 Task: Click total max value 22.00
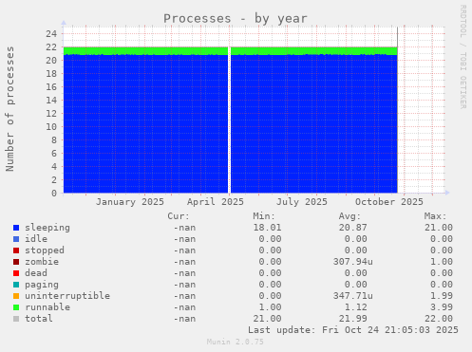click(x=439, y=319)
